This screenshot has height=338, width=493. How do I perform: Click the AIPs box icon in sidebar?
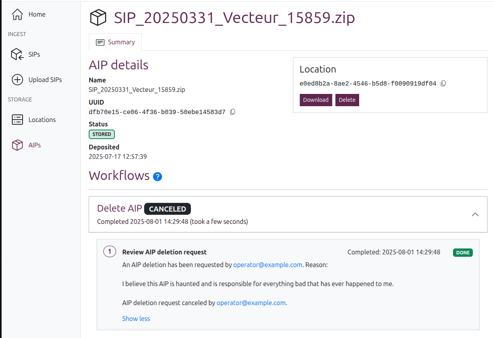17,145
